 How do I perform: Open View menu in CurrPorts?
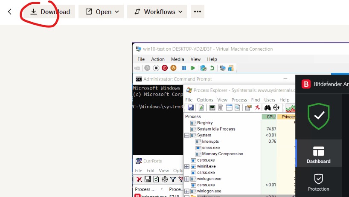pyautogui.click(x=164, y=171)
